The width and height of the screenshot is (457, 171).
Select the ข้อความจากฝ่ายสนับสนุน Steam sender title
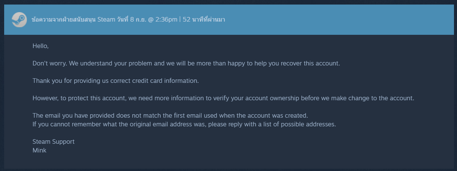click(74, 19)
